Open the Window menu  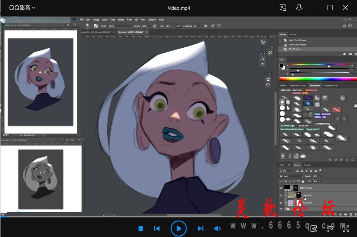click(152, 20)
